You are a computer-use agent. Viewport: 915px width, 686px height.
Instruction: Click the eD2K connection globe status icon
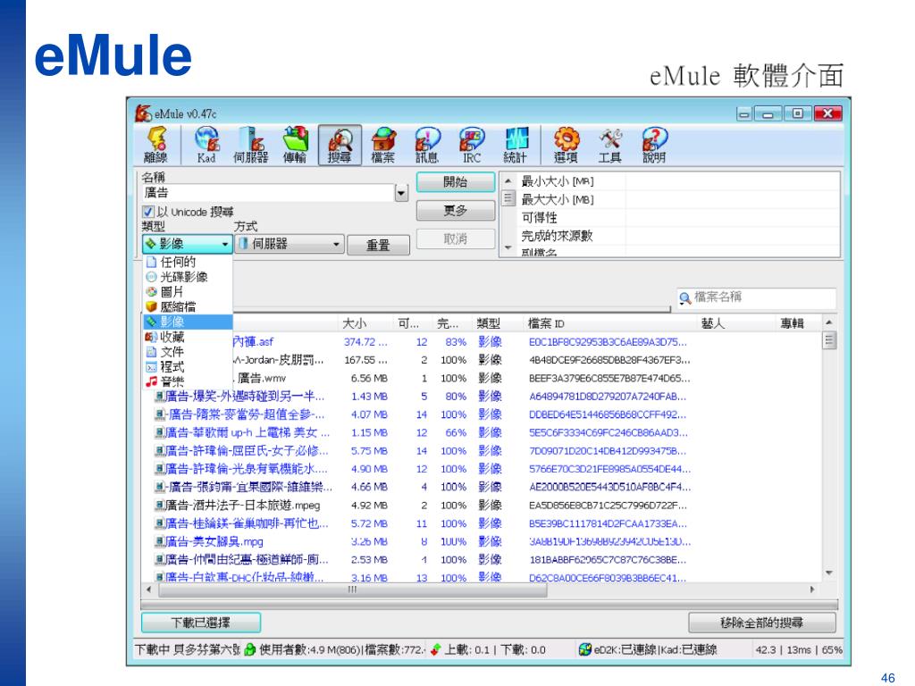click(x=584, y=649)
